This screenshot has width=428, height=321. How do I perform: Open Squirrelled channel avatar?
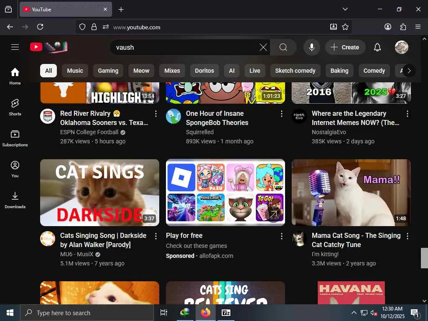coord(173,116)
